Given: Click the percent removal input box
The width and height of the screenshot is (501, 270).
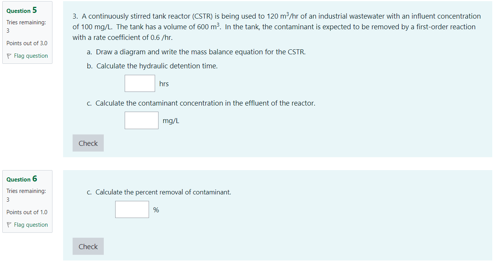Looking at the screenshot, I should [x=132, y=209].
